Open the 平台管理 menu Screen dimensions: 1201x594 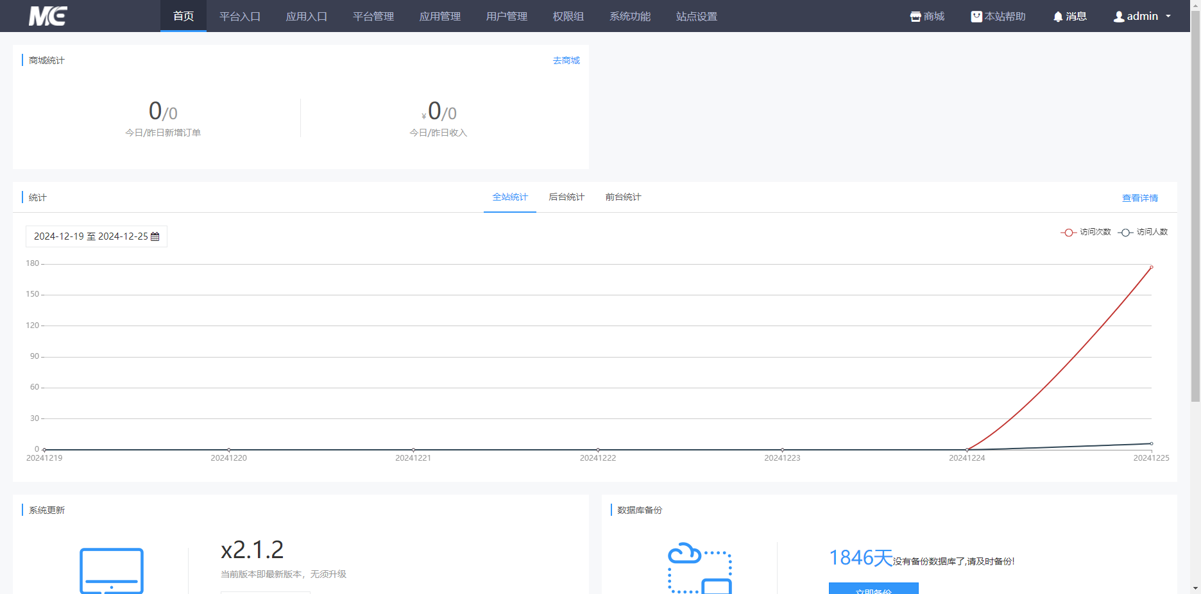click(x=373, y=16)
